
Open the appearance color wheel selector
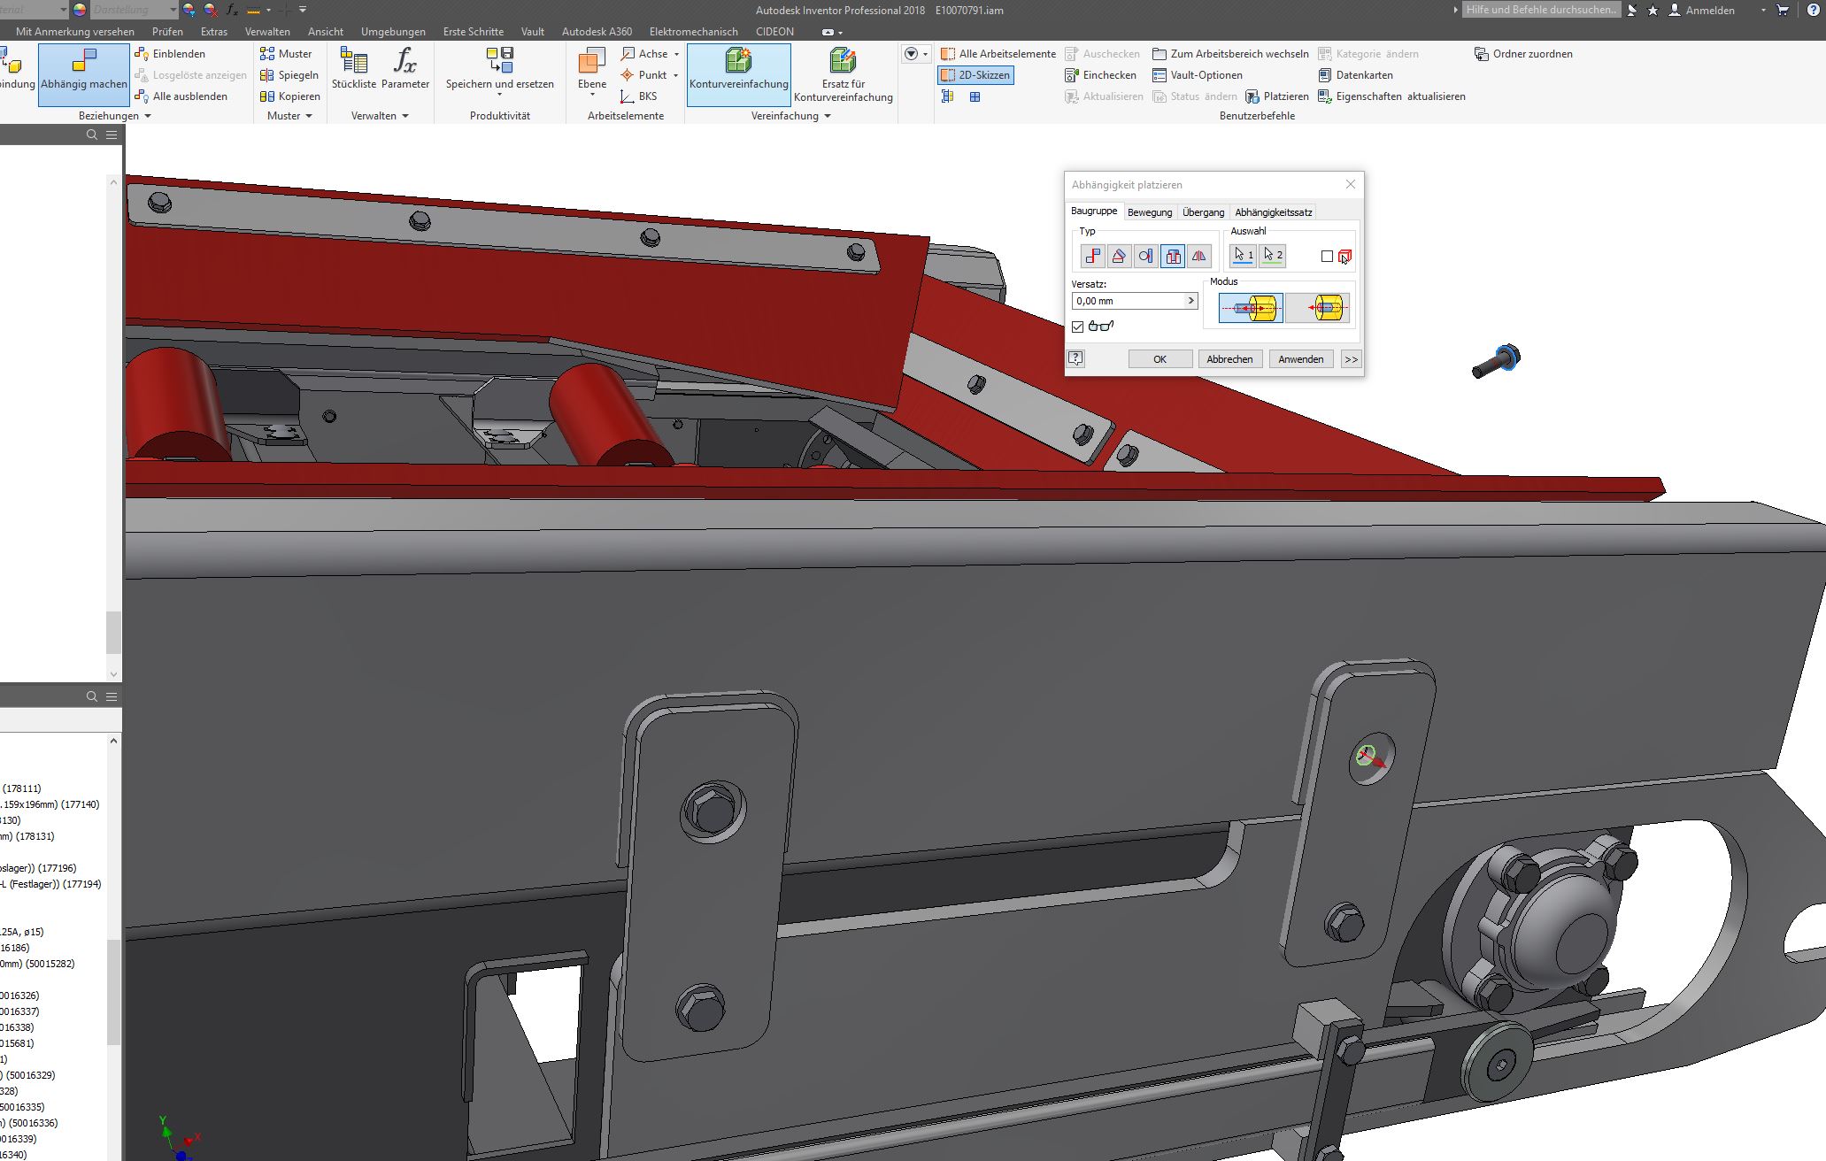80,10
